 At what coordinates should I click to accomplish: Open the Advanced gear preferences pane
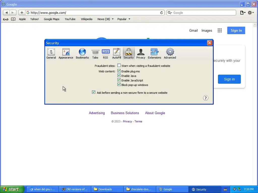click(x=170, y=54)
